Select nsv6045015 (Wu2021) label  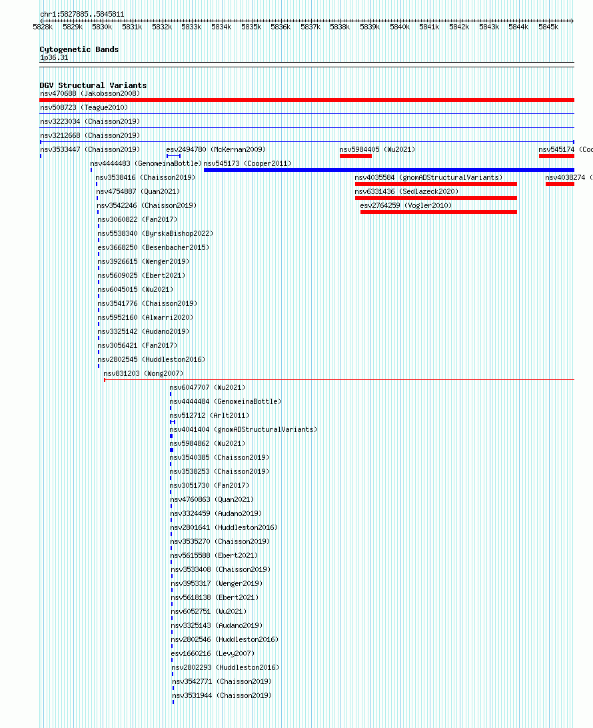click(x=135, y=289)
